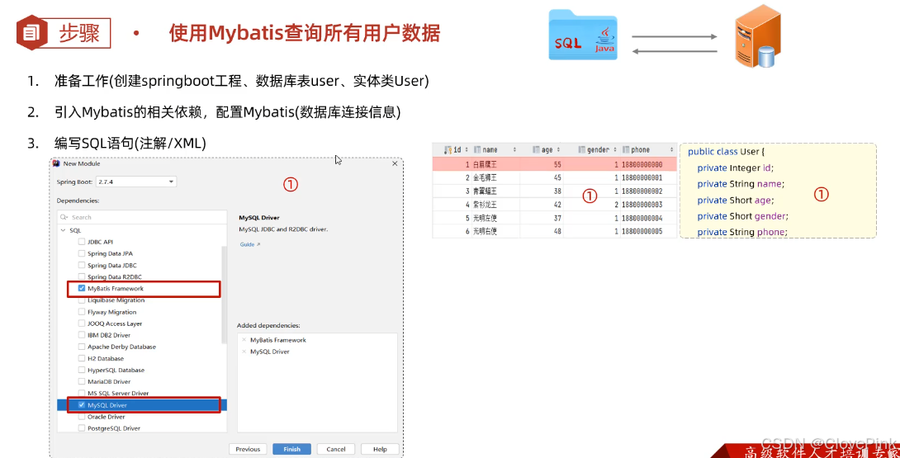Click the SQL Java folder icon
Image resolution: width=900 pixels, height=458 pixels.
(x=583, y=35)
